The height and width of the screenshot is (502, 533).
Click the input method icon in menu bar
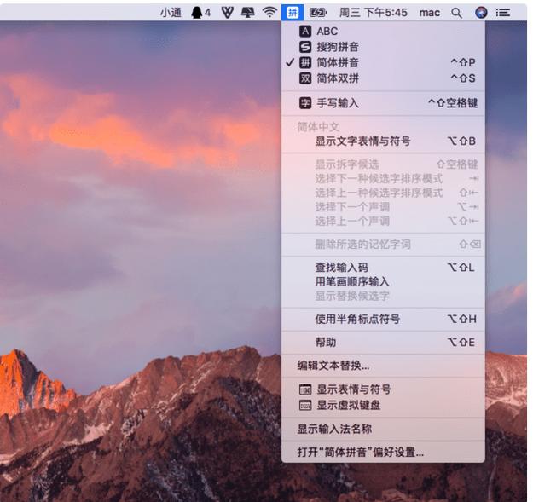(x=293, y=13)
